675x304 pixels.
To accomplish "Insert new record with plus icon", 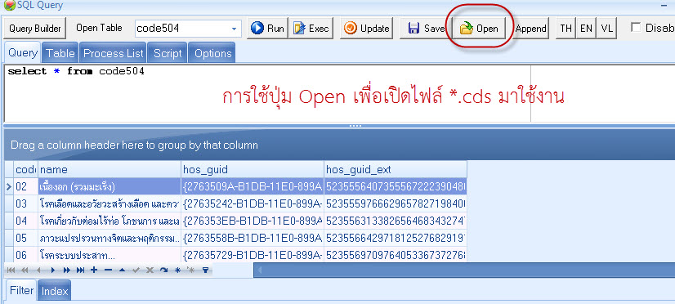I will (94, 270).
